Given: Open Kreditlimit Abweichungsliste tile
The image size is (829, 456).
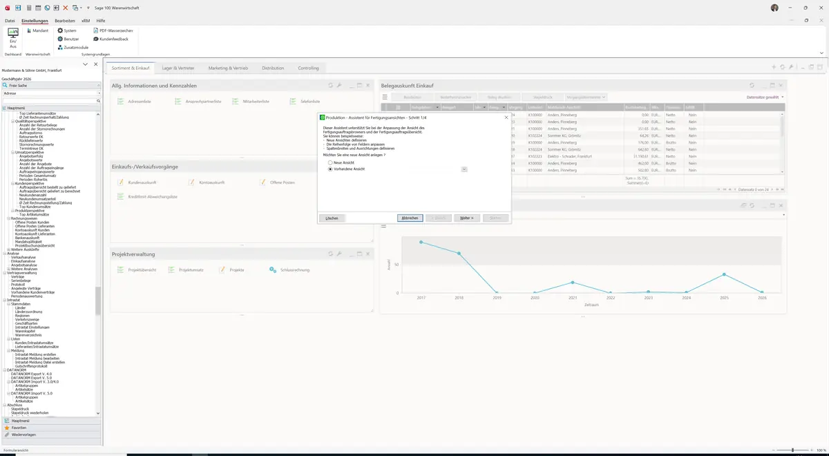Looking at the screenshot, I should (x=147, y=197).
